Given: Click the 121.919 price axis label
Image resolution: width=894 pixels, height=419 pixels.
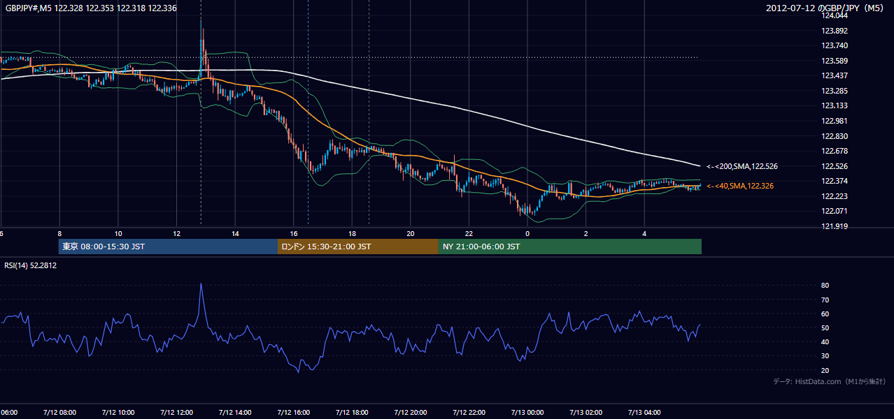Looking at the screenshot, I should coord(835,226).
